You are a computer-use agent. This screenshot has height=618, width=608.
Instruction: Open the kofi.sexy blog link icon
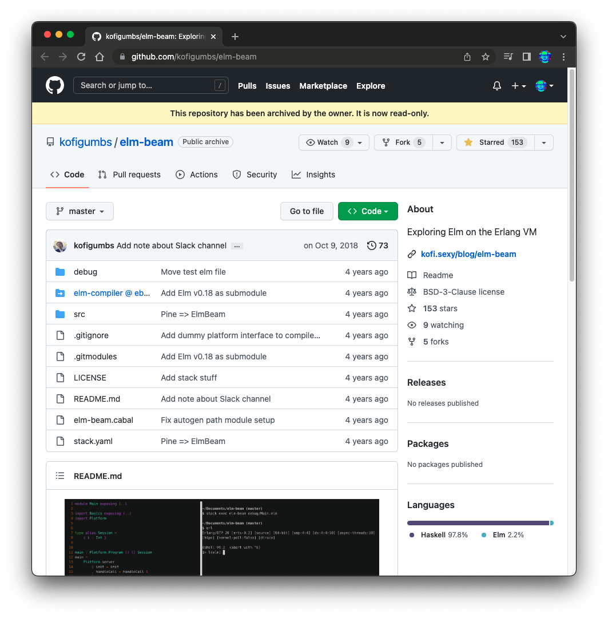(x=410, y=254)
